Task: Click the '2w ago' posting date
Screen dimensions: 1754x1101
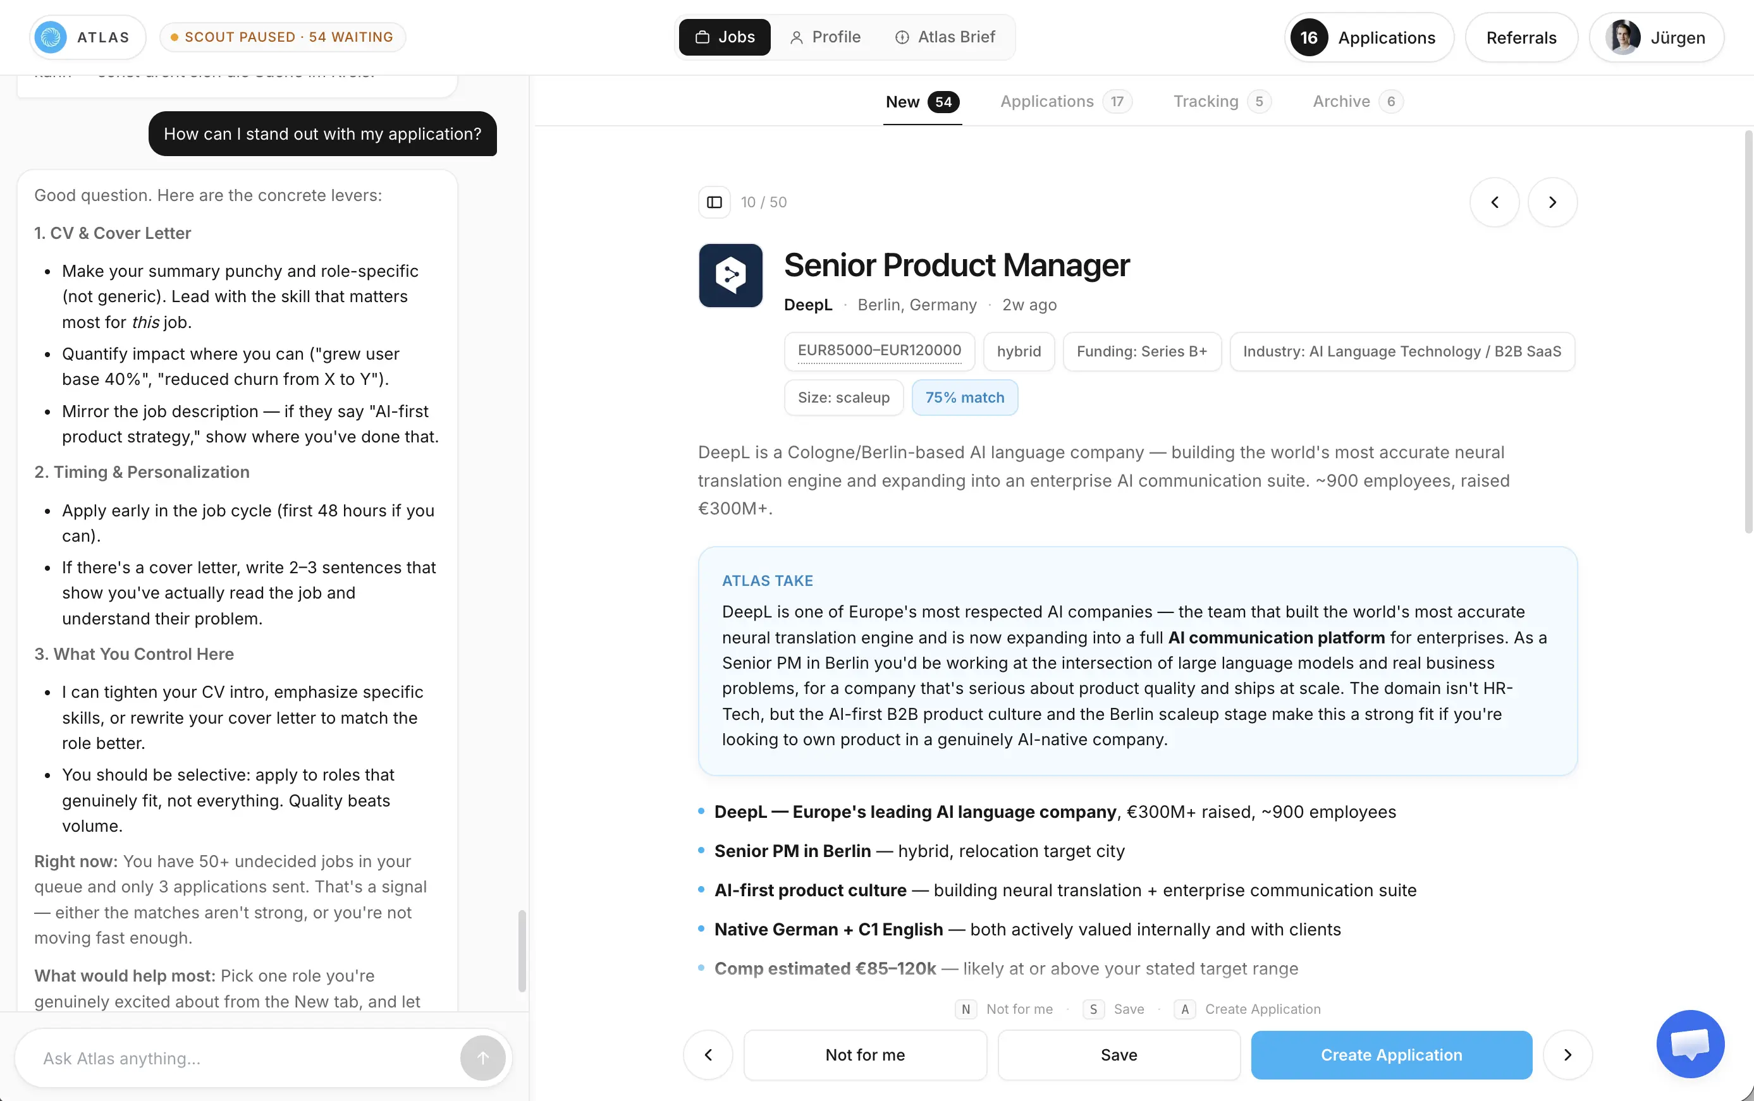Action: [1029, 305]
